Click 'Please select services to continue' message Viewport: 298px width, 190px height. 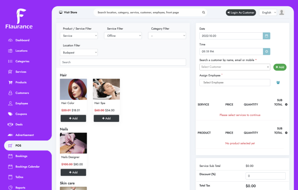click(x=240, y=115)
